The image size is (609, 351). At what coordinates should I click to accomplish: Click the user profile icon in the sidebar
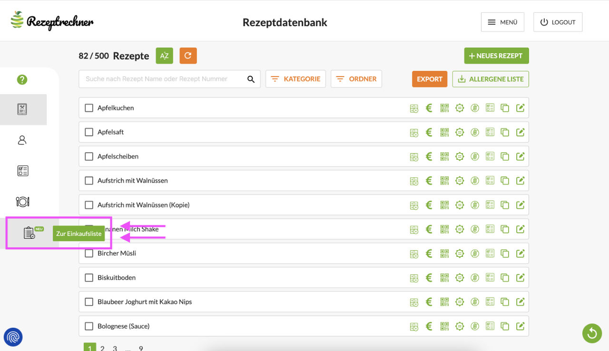(x=22, y=140)
